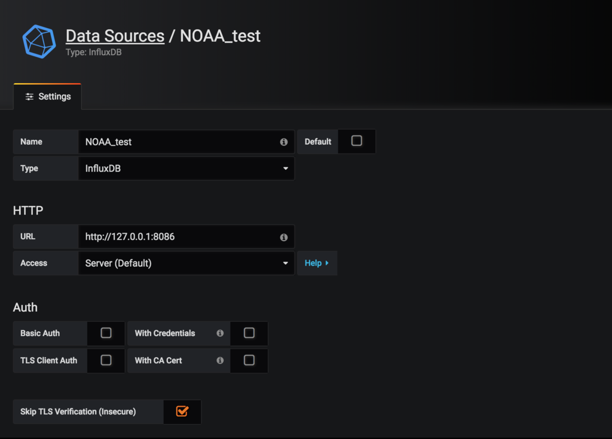Click the Skip TLS Verification (Insecure) label
Screen dimensions: 612x439
(78, 411)
